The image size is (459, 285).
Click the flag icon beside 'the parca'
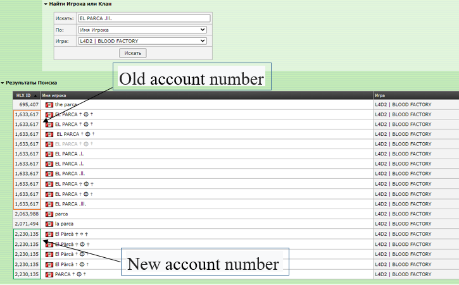pyautogui.click(x=49, y=104)
